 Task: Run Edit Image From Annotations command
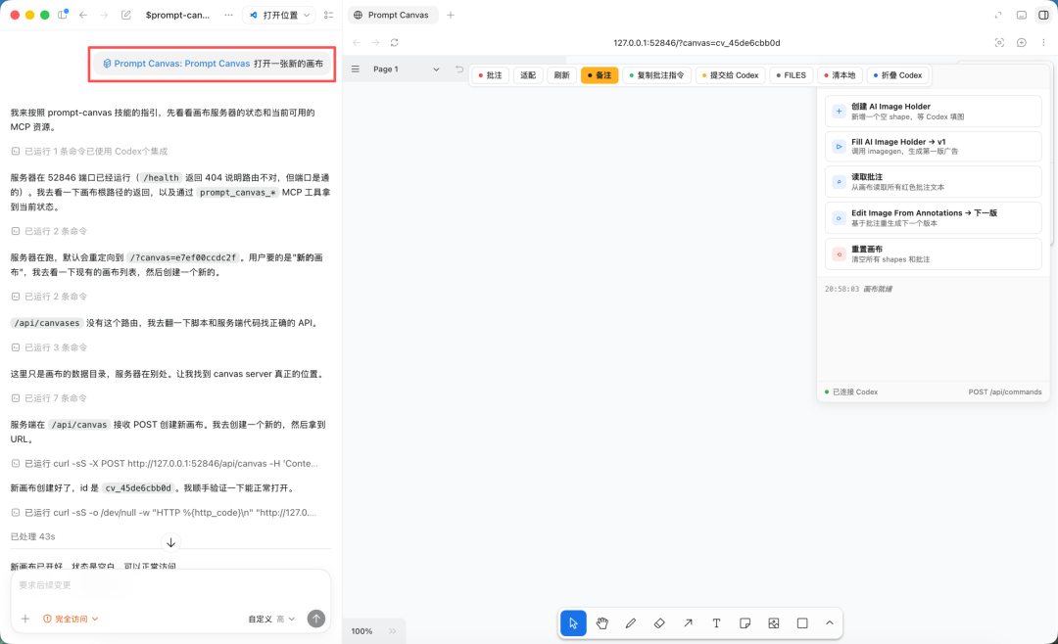click(x=934, y=218)
